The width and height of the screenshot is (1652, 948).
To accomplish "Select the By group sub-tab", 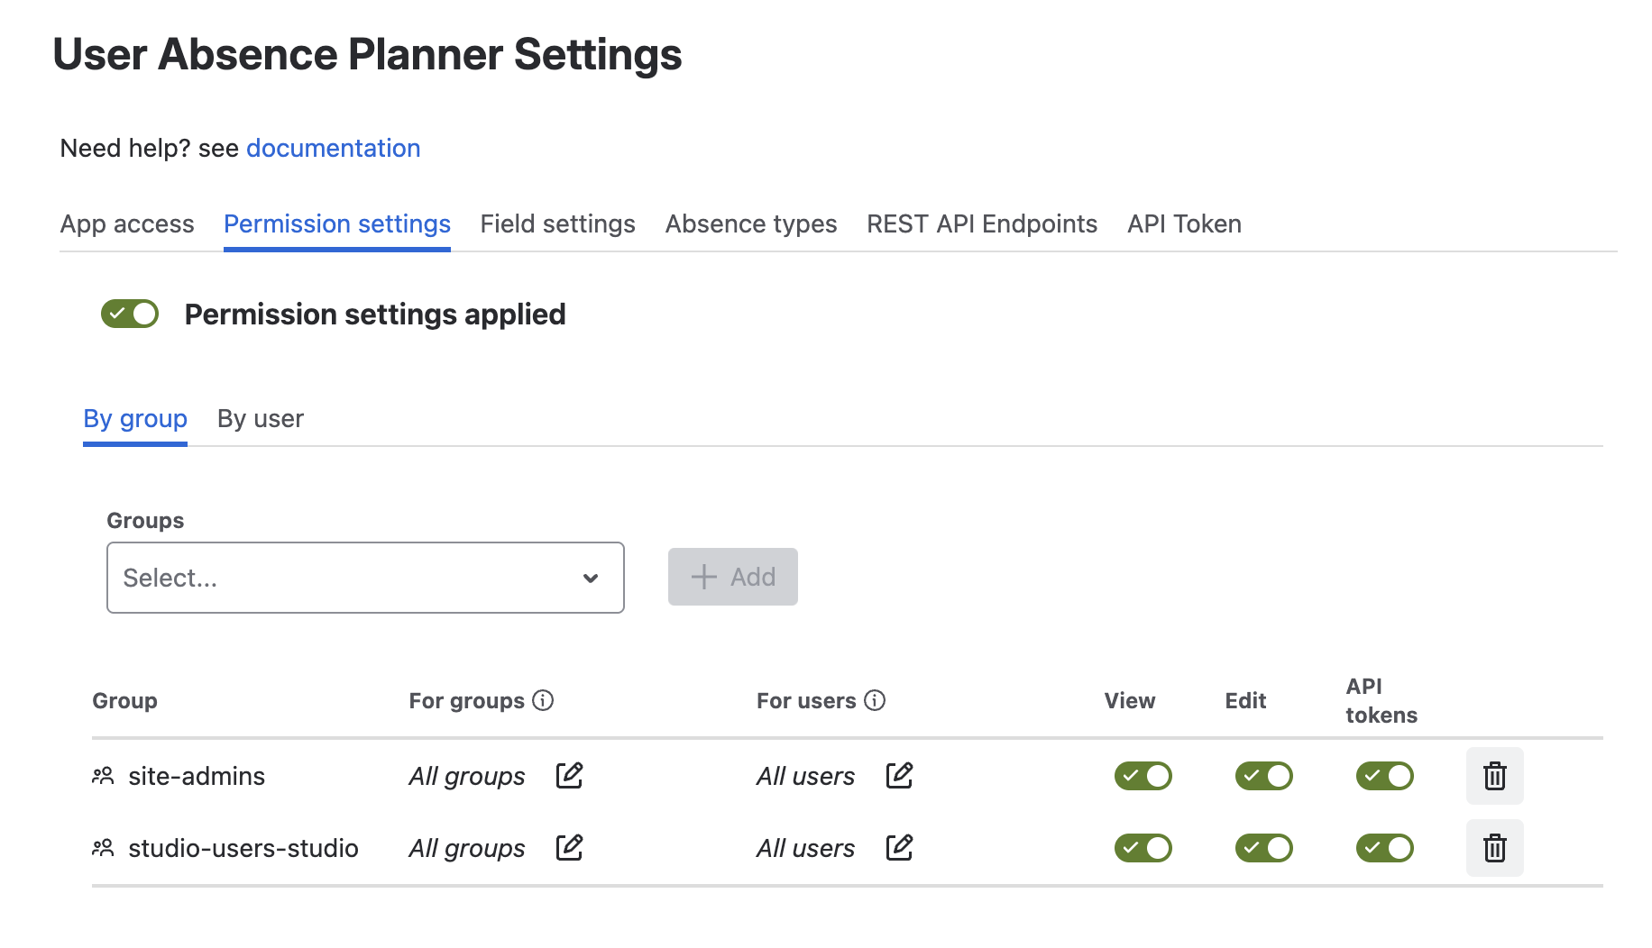I will tap(135, 419).
